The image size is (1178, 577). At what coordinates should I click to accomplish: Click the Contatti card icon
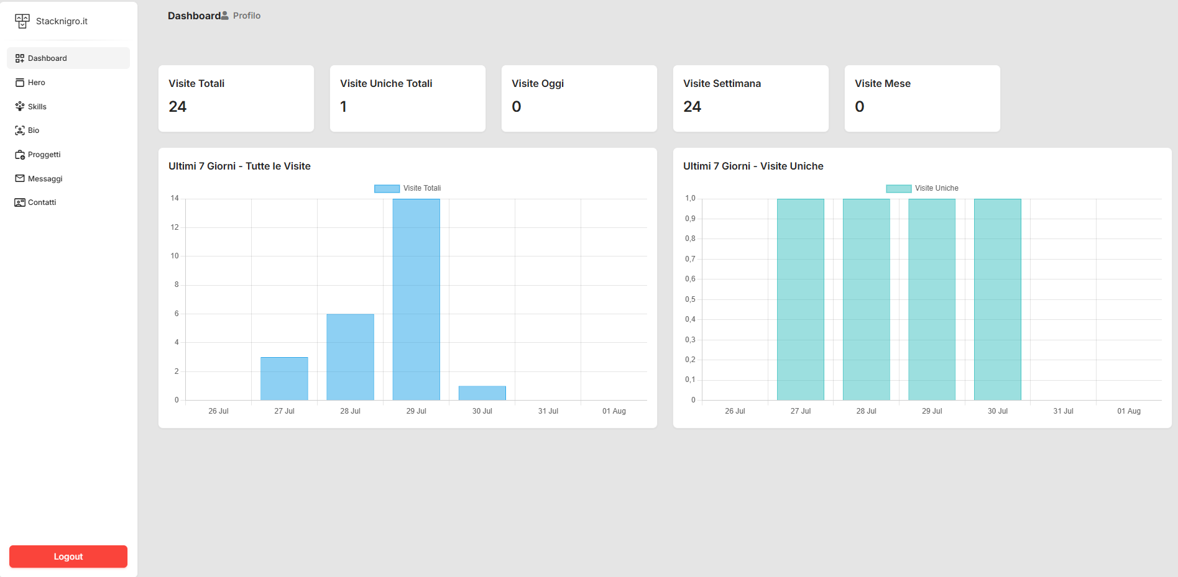[20, 202]
